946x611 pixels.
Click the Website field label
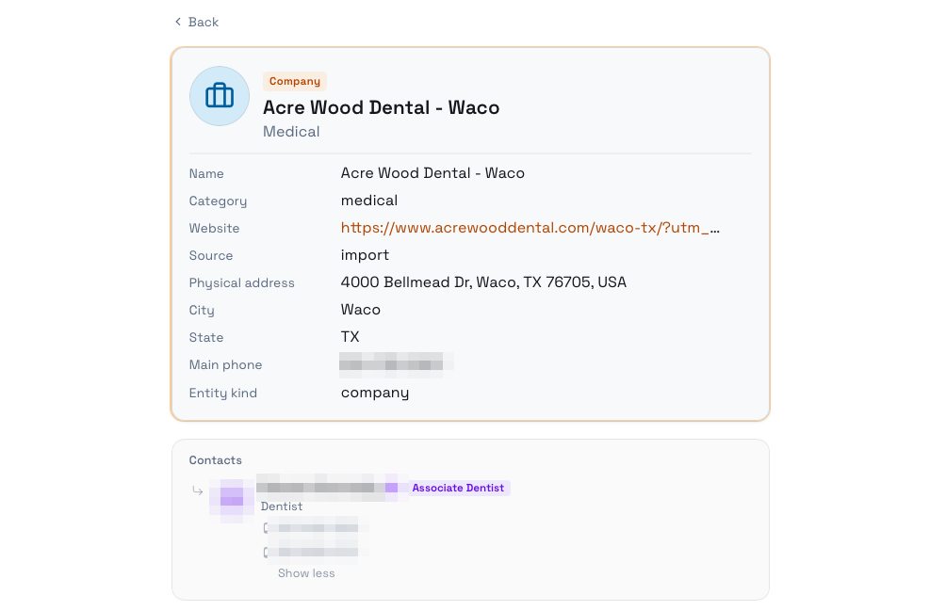(214, 229)
